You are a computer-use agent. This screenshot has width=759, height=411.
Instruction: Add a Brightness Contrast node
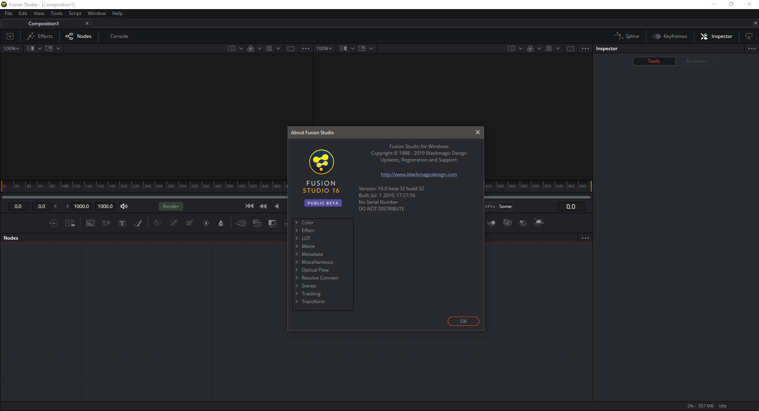click(x=206, y=223)
